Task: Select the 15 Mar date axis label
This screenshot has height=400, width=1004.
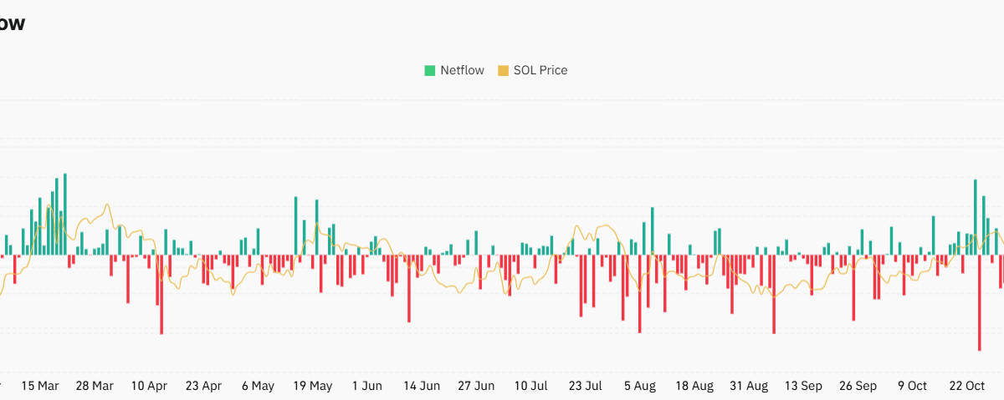Action: coord(40,386)
